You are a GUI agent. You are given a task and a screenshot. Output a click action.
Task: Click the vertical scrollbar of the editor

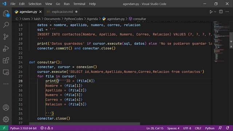(231, 40)
